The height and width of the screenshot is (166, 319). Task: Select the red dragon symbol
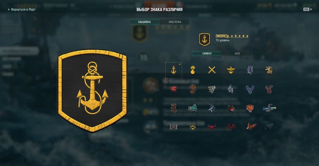point(173,89)
